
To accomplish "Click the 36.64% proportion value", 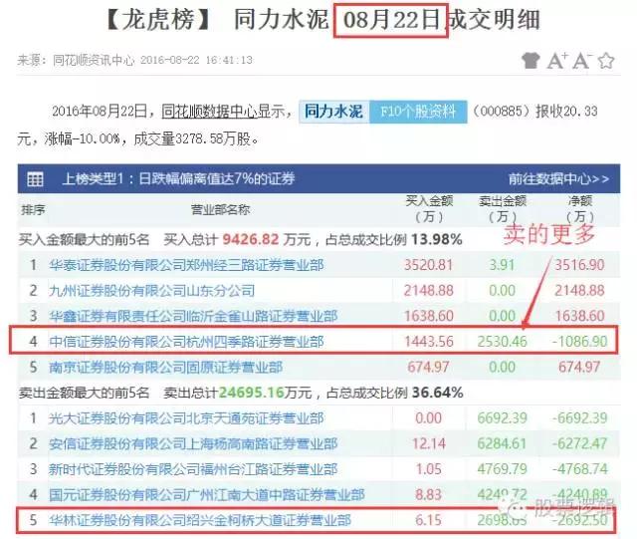I will pos(437,393).
